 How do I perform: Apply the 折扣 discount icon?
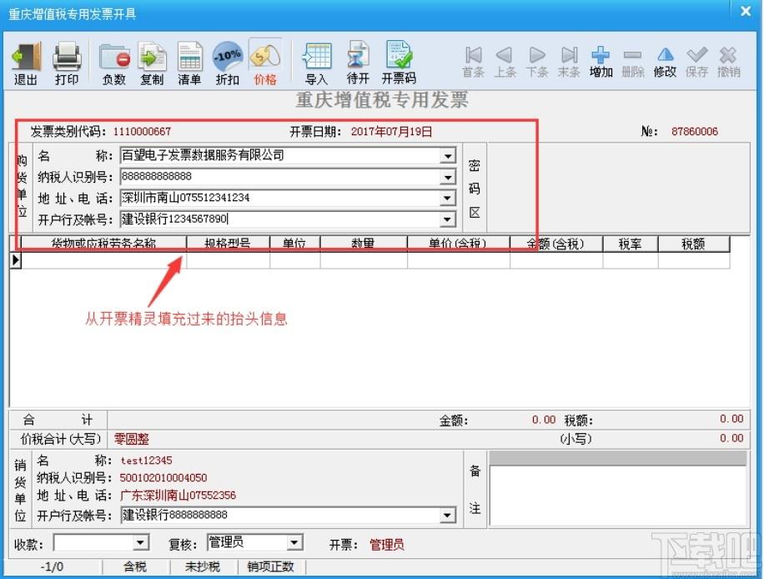point(228,57)
